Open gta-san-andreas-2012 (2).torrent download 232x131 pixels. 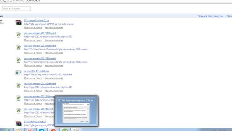[40, 84]
